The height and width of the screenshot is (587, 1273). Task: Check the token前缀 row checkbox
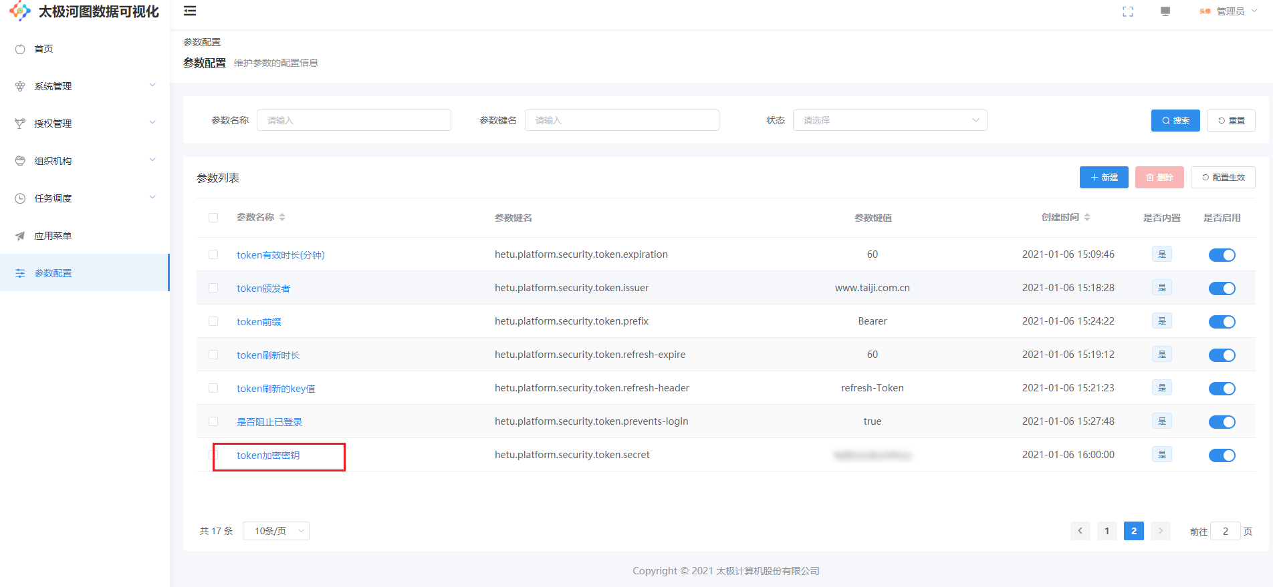pyautogui.click(x=213, y=321)
